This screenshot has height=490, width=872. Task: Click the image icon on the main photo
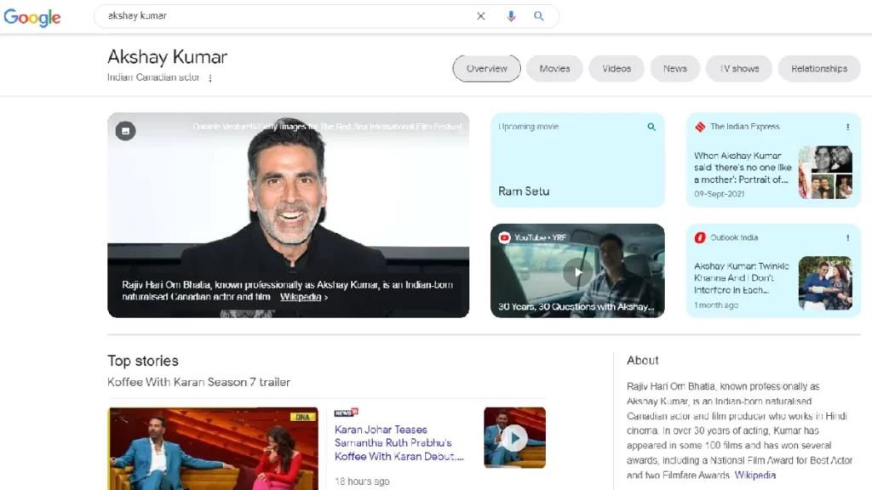pyautogui.click(x=126, y=131)
